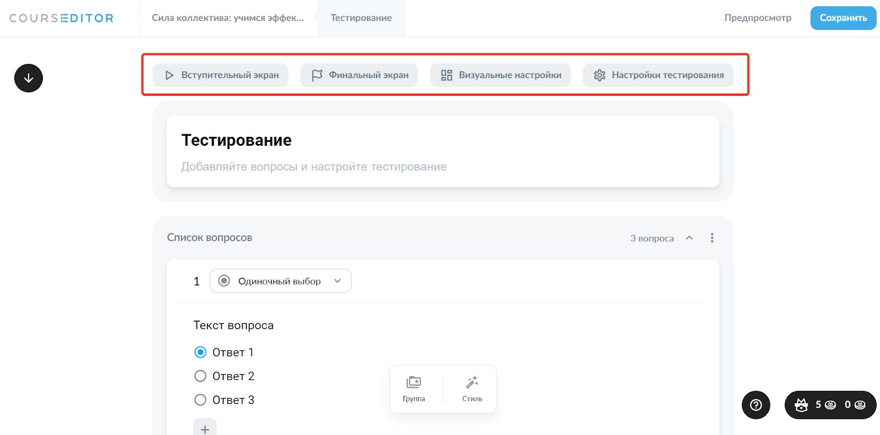Image resolution: width=880 pixels, height=435 pixels.
Task: Click the Список вопросов heading
Action: [210, 238]
